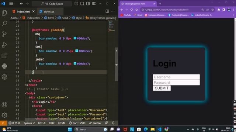Image resolution: width=236 pixels, height=132 pixels.
Task: Open the Extensions view
Action: click(x=4, y=55)
